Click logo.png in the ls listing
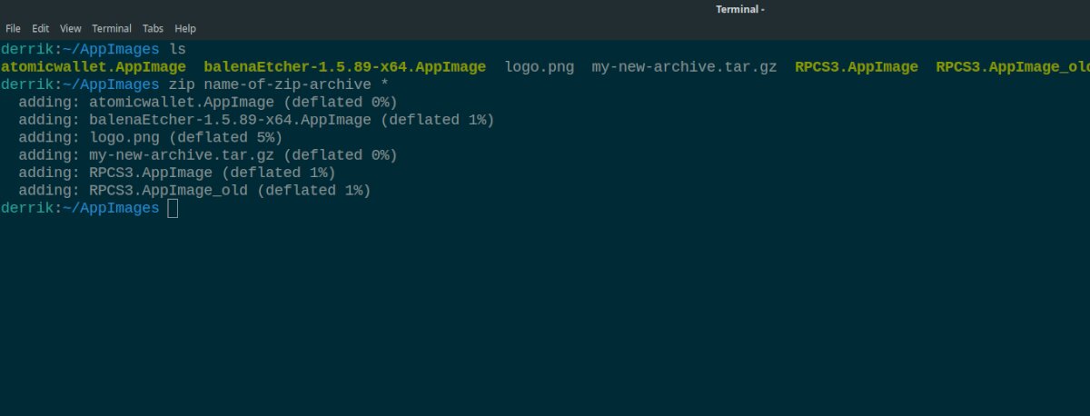Viewport: 1090px width, 416px height. pyautogui.click(x=539, y=66)
